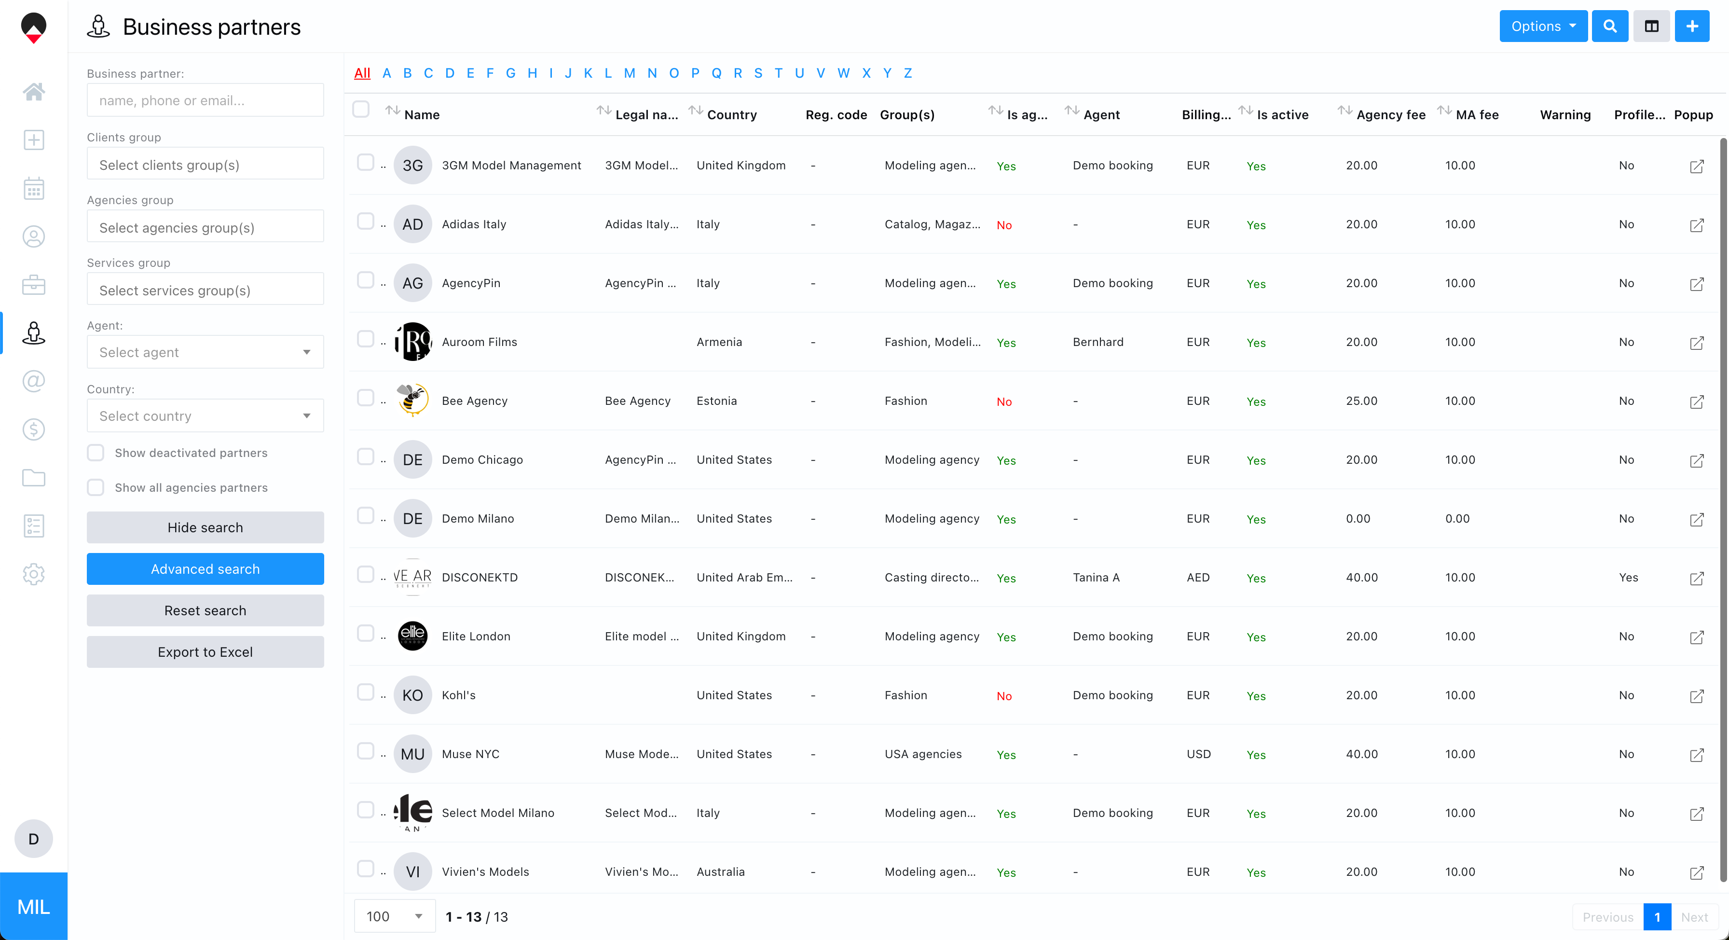The image size is (1729, 940).
Task: Filter partners by letter D
Action: coord(450,73)
